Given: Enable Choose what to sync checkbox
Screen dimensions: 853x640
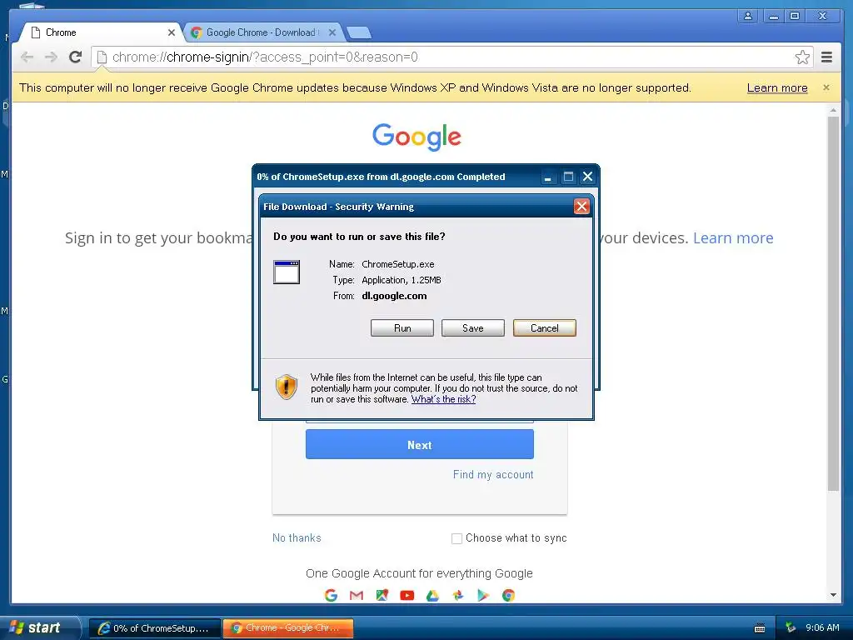Looking at the screenshot, I should coord(456,538).
